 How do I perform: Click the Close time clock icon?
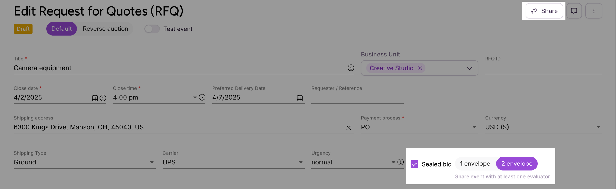202,97
